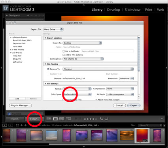Viewport: 168px width, 148px height.
Task: Switch to Loupe view in the toolbar
Action: (55, 119)
